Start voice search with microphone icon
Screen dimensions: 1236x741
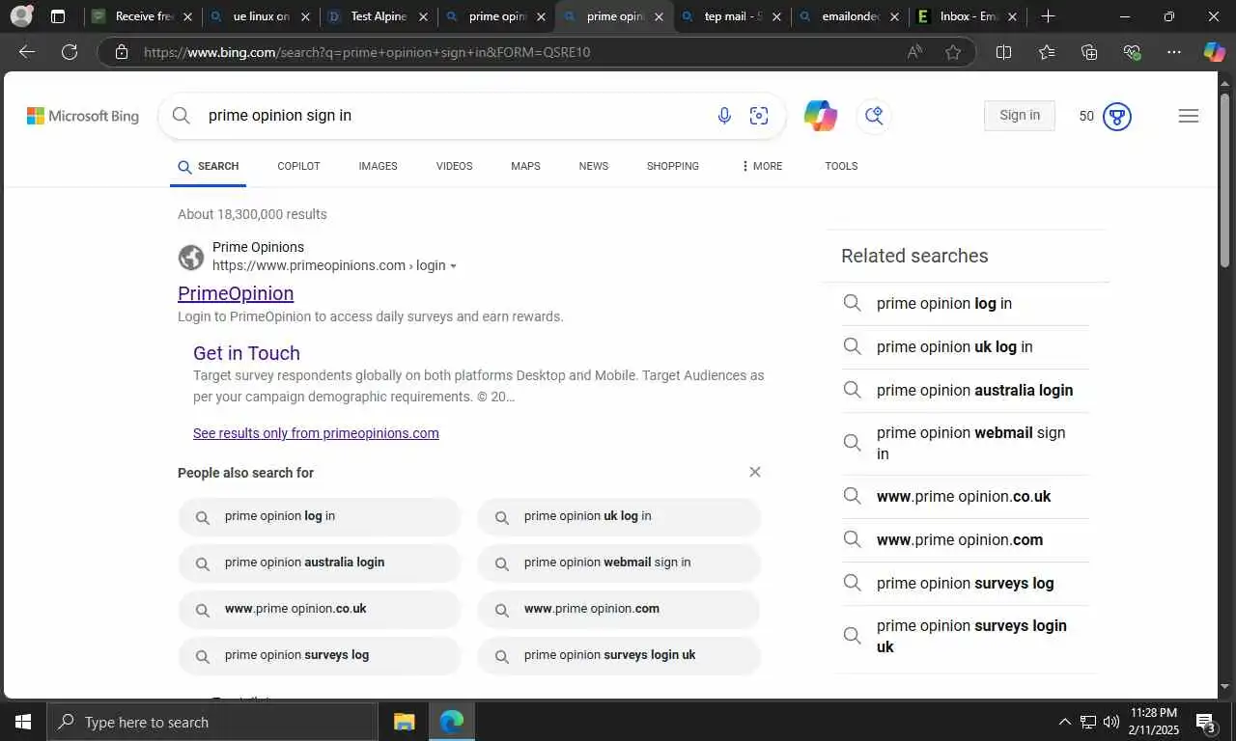[724, 116]
